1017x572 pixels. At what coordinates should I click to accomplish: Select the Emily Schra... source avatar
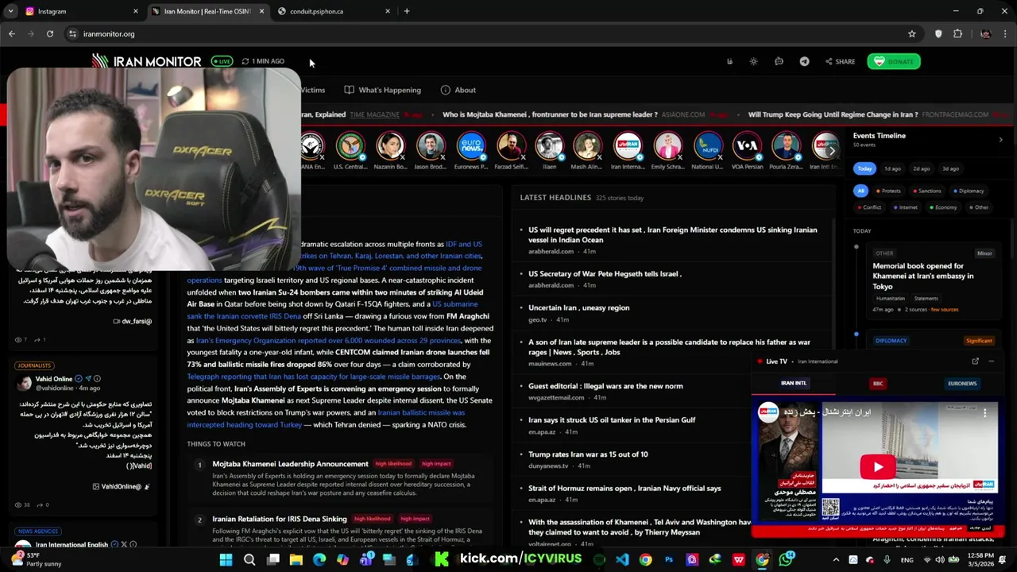point(667,150)
